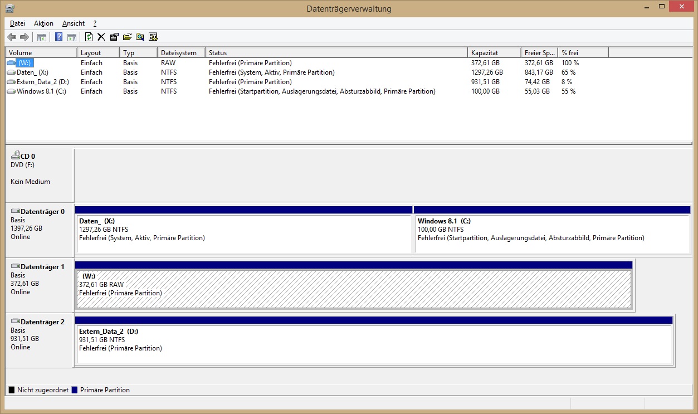Toggle the console tree pane icon

click(x=41, y=37)
